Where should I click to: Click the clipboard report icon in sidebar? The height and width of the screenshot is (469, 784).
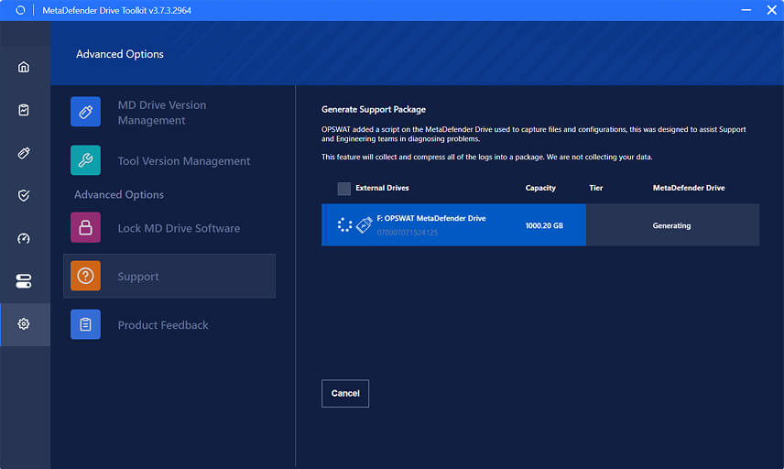[x=24, y=110]
